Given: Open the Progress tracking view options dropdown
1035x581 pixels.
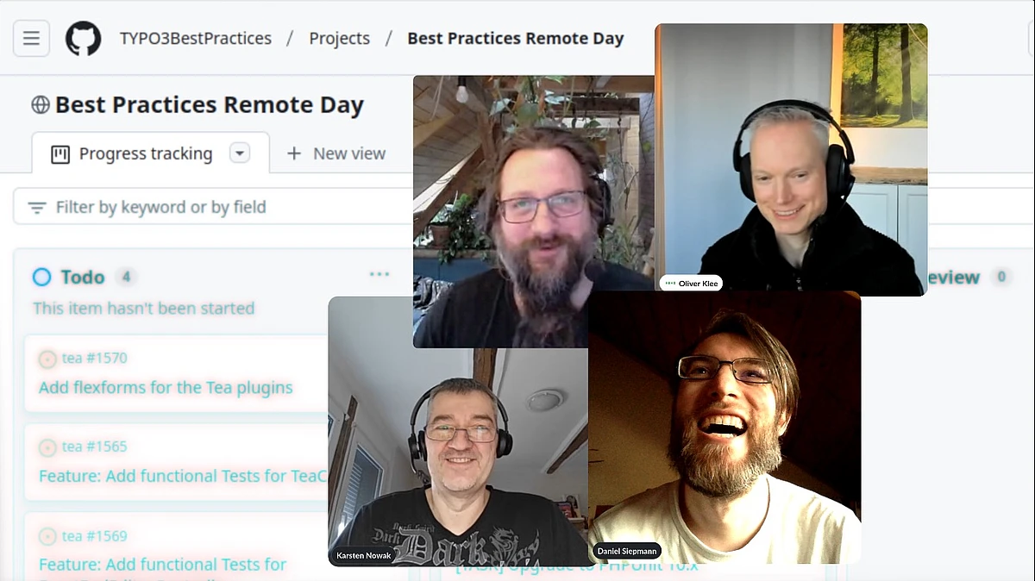Looking at the screenshot, I should click(x=240, y=153).
